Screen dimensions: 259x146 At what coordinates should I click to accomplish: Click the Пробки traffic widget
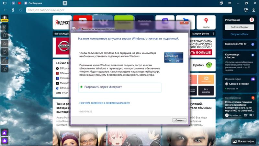[203, 65]
